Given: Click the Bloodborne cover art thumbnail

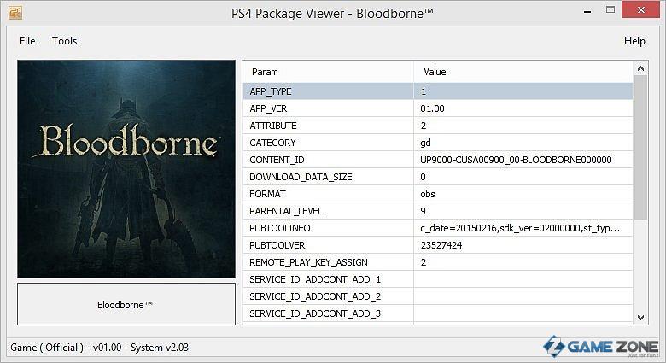Looking at the screenshot, I should [x=126, y=169].
